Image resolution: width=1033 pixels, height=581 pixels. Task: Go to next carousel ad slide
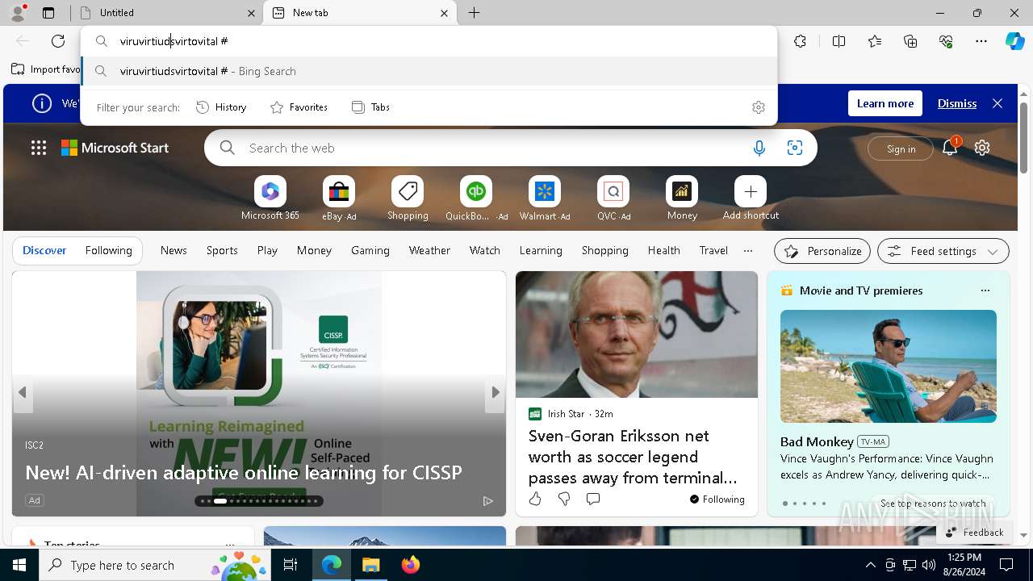(496, 392)
